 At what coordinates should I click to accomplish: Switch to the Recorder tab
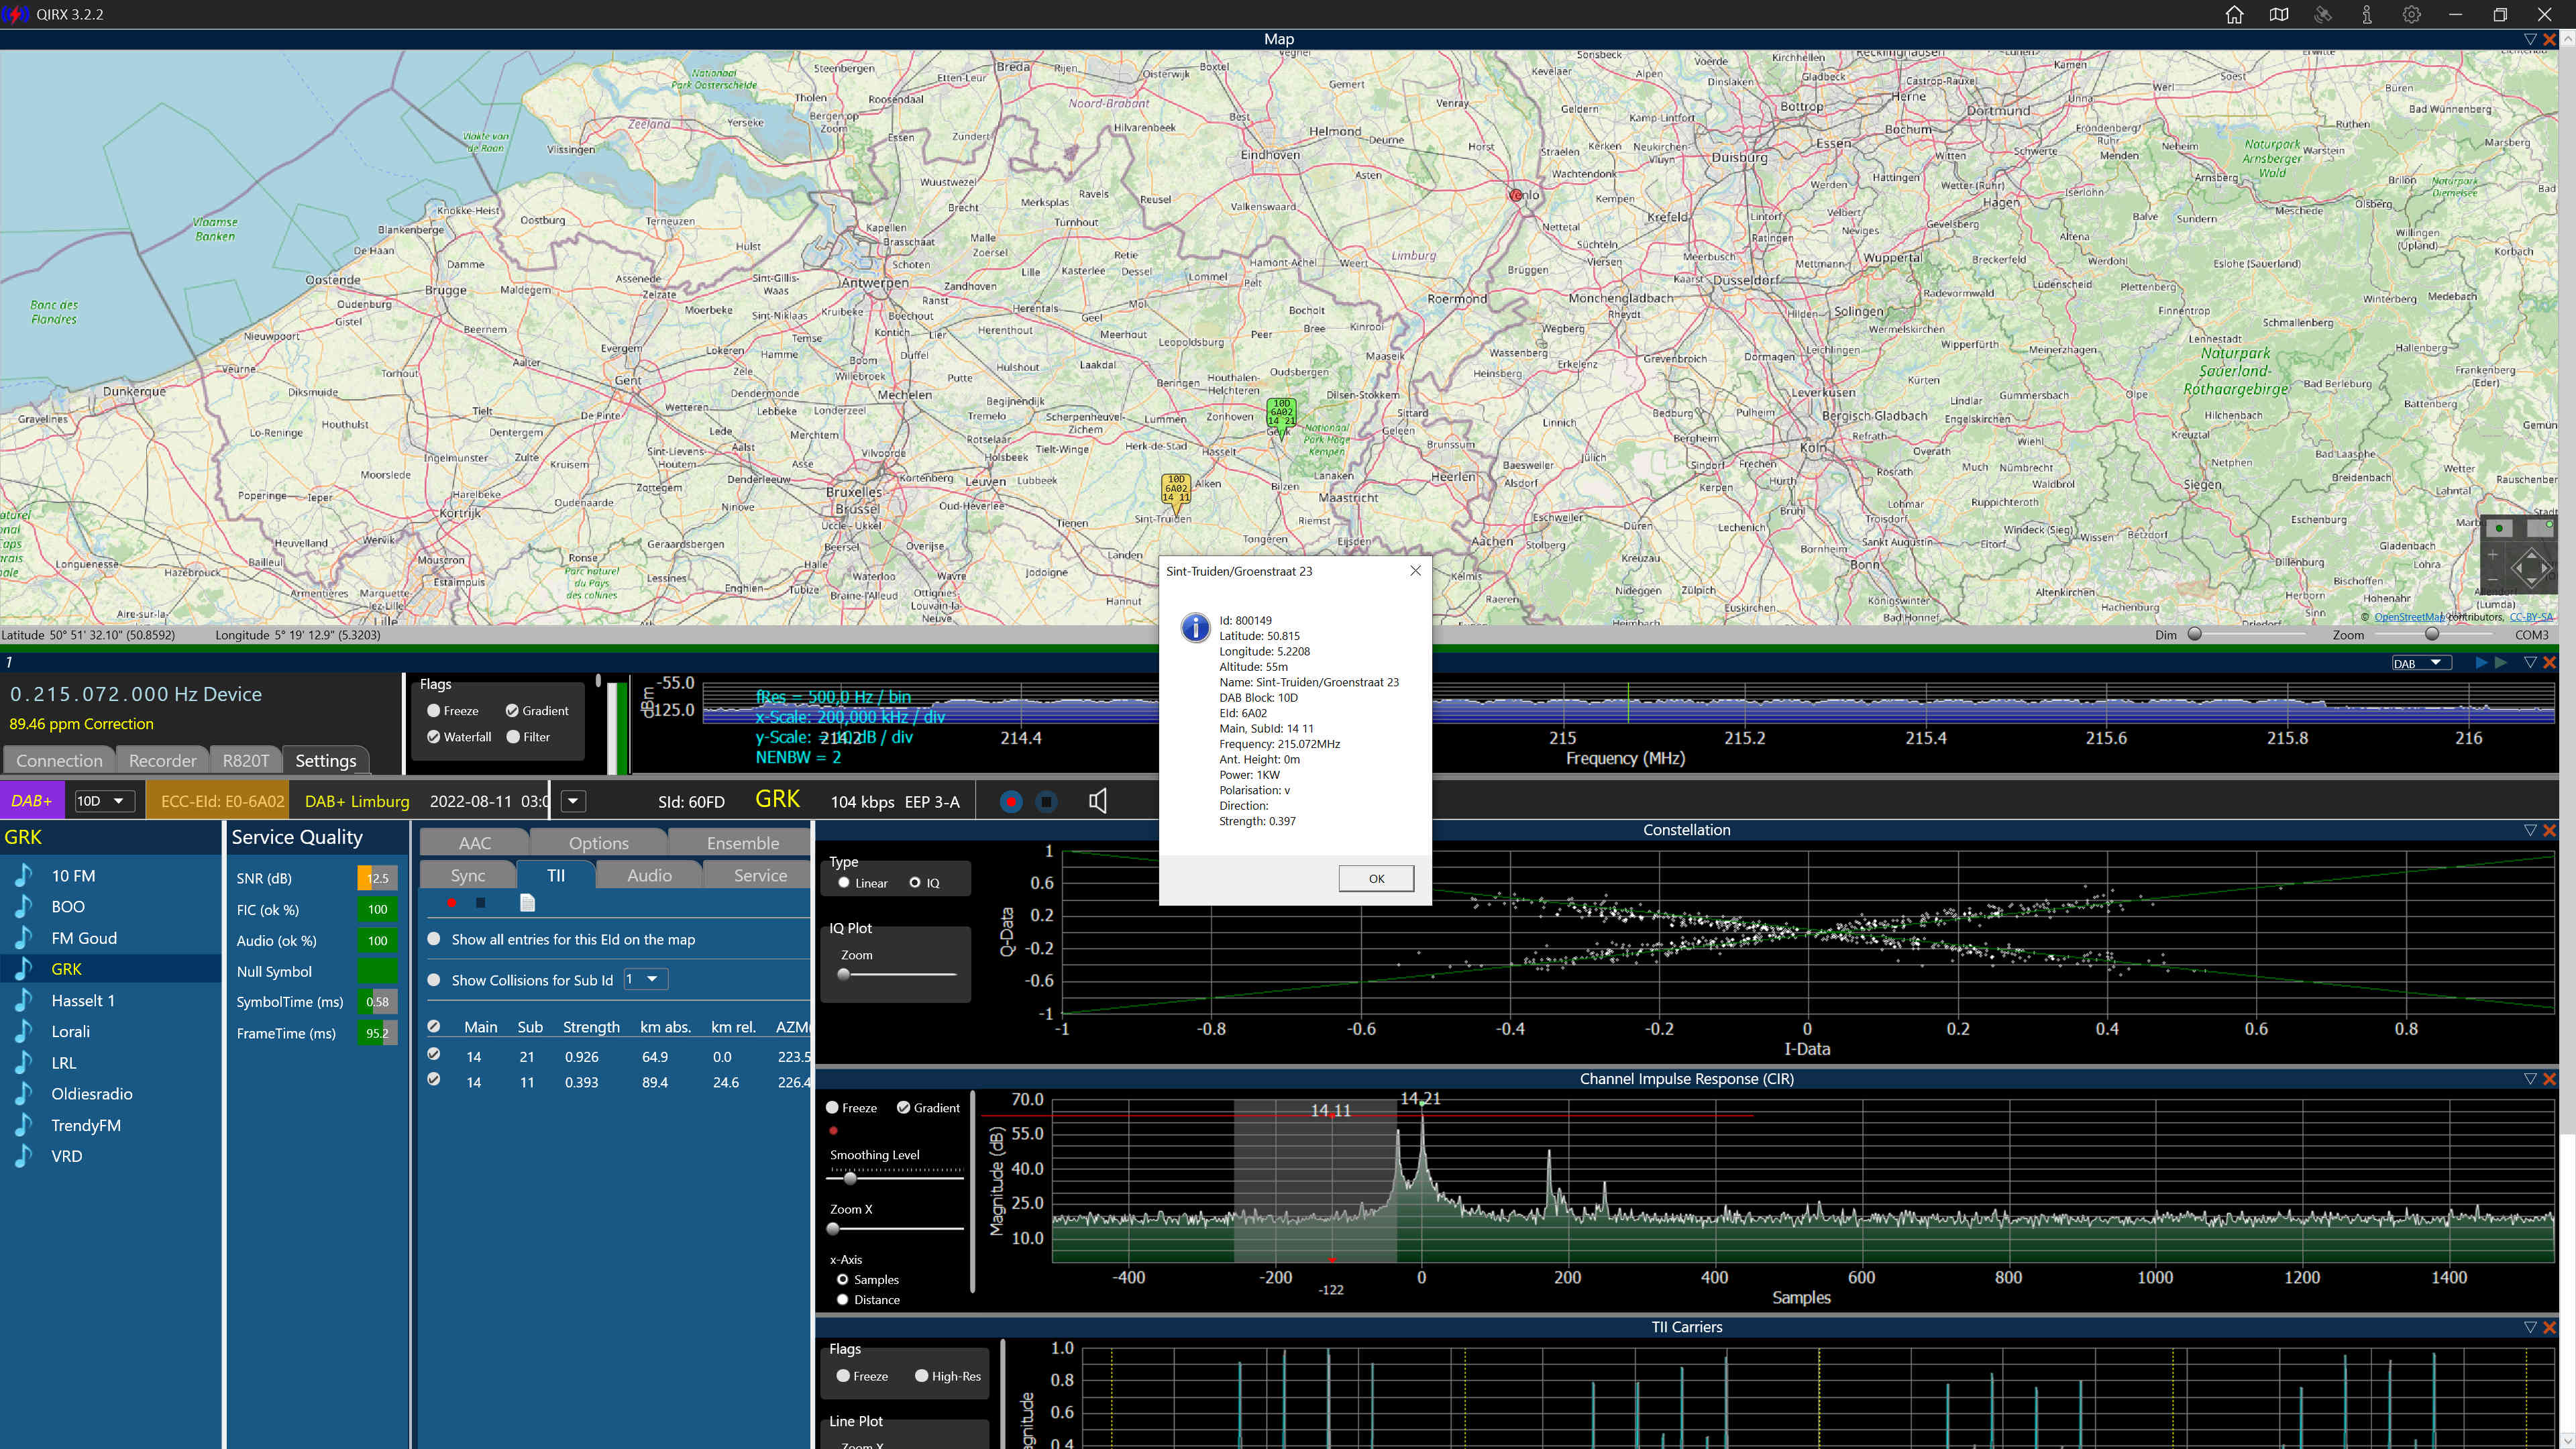point(162,761)
